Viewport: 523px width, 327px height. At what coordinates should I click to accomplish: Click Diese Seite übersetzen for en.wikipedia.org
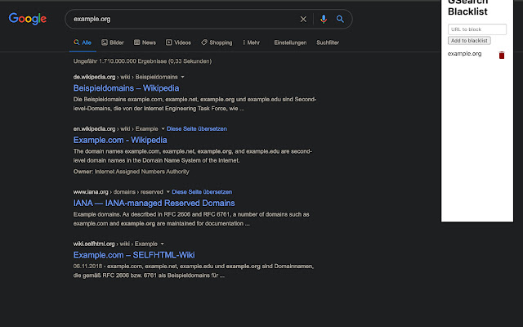197,129
